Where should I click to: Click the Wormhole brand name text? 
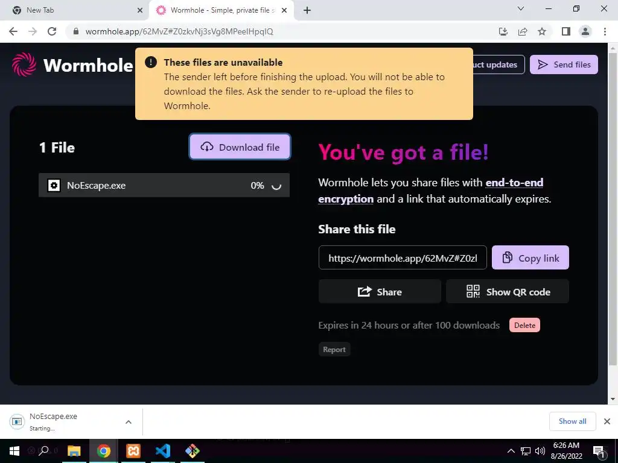(x=88, y=65)
